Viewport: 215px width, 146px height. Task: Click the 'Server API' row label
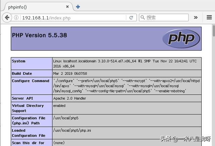23,98
